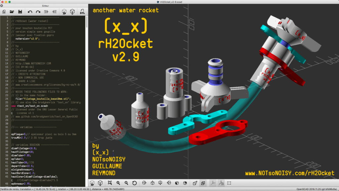The image size is (339, 191).
Task: Click the hautFiletage=10; line
Action: point(23,152)
